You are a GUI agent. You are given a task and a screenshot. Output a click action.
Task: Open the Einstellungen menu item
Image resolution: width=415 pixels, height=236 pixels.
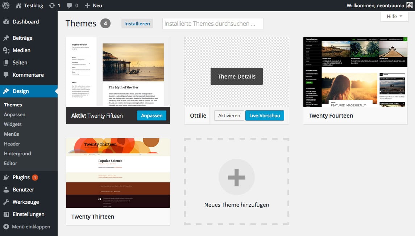coord(29,214)
